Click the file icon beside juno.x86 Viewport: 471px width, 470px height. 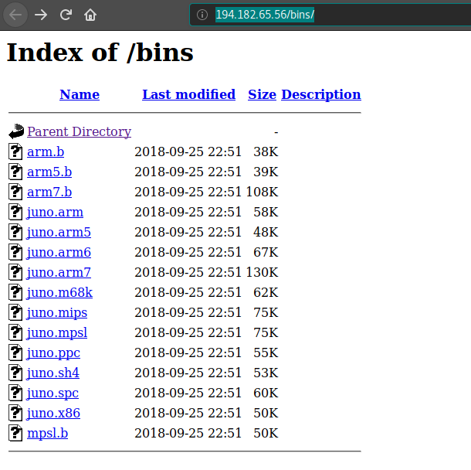16,413
